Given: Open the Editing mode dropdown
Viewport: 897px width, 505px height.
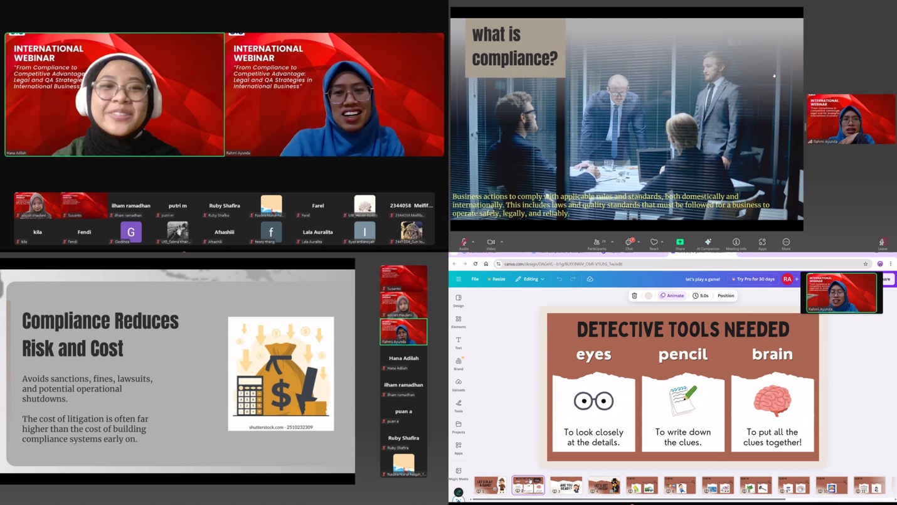Looking at the screenshot, I should tap(530, 279).
